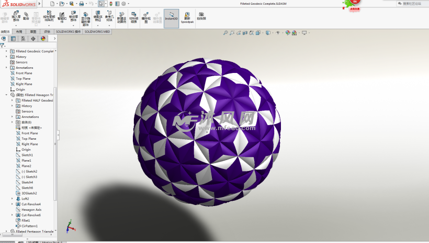Toggle Instant3D mode

coord(171,18)
